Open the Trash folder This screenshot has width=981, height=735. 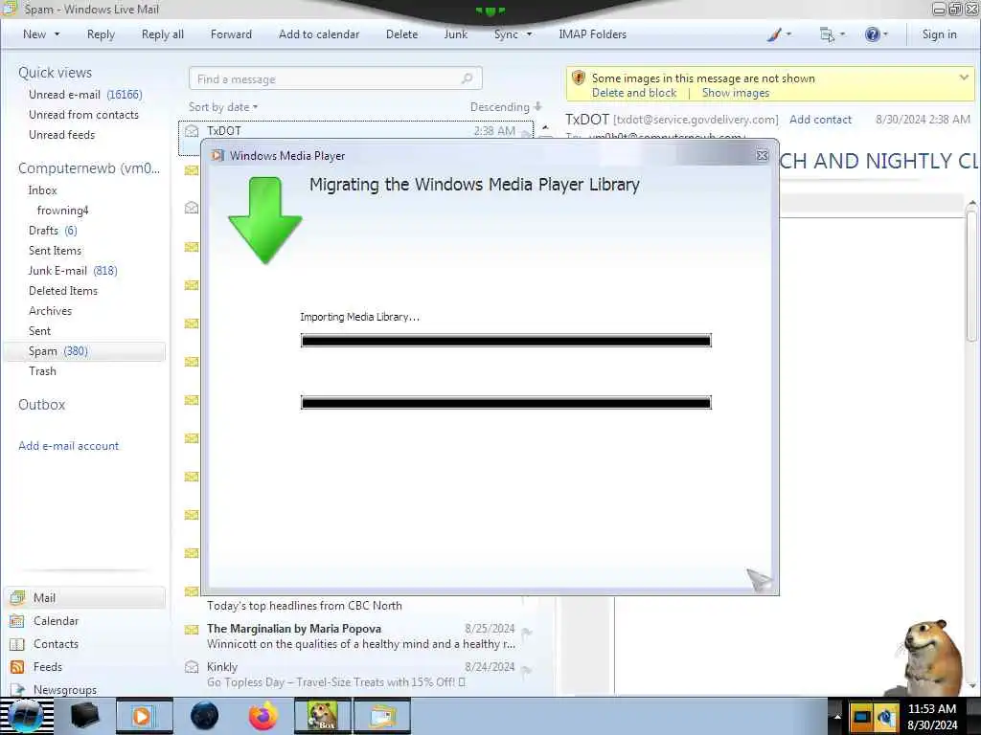click(x=42, y=370)
